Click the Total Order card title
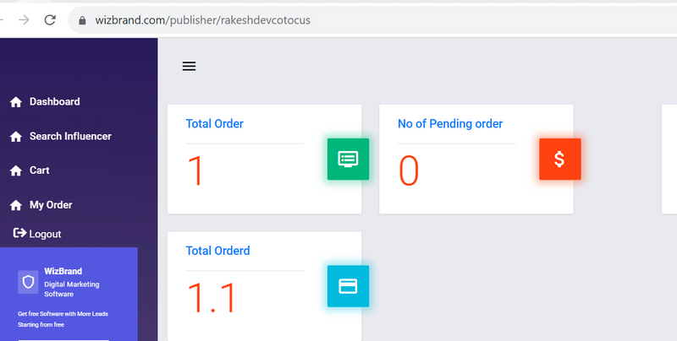This screenshot has width=677, height=341. [x=214, y=124]
